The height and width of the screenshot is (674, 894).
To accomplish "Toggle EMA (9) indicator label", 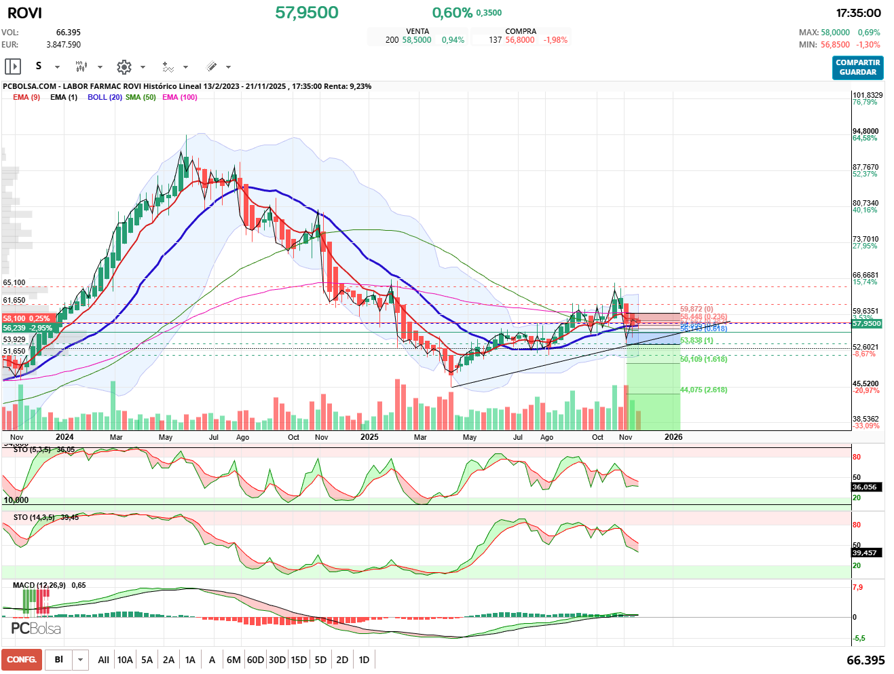I will 26,97.
